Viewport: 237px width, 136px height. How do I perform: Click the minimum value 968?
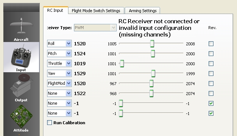[113, 94]
